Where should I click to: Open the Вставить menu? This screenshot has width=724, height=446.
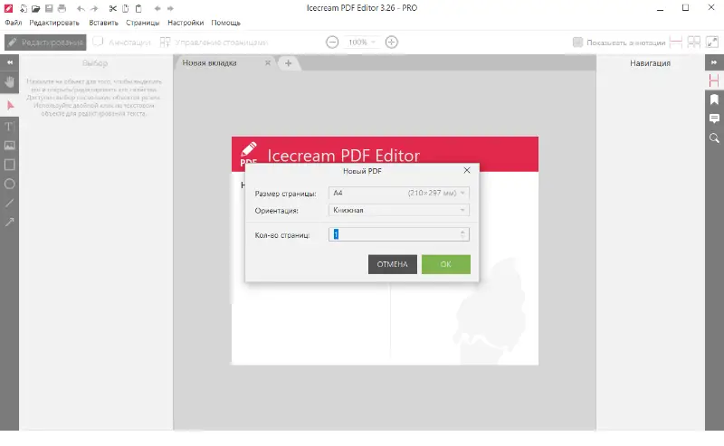click(103, 23)
